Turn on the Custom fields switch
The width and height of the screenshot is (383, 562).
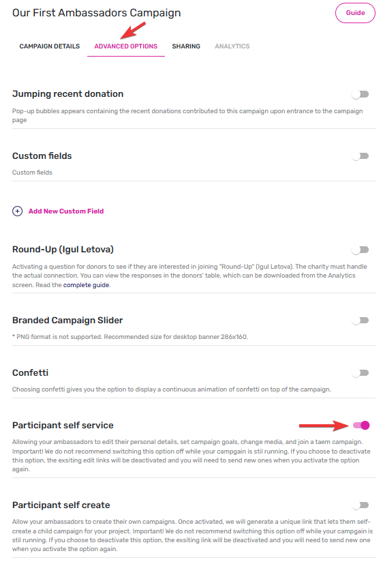(360, 156)
